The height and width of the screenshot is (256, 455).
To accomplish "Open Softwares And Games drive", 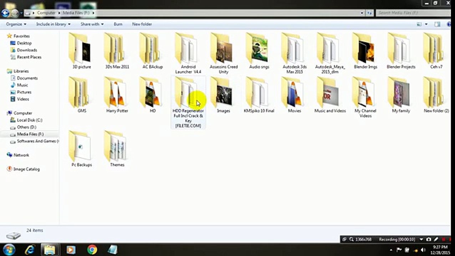I will 37,141.
